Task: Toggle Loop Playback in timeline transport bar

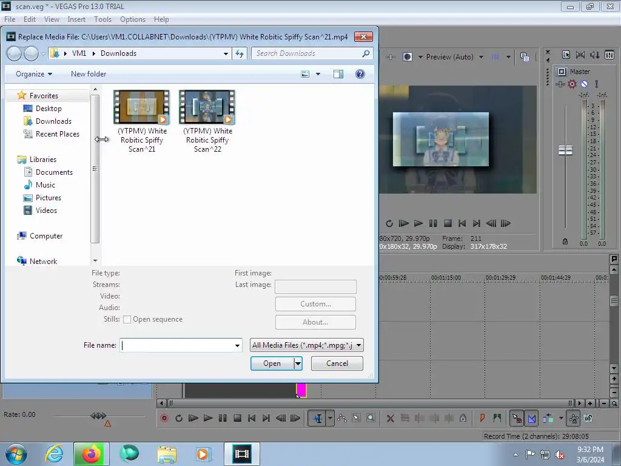Action: 179,418
